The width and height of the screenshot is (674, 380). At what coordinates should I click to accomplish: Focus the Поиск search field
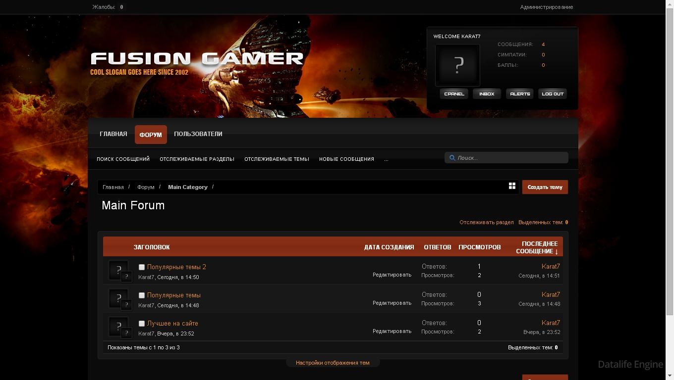(506, 158)
